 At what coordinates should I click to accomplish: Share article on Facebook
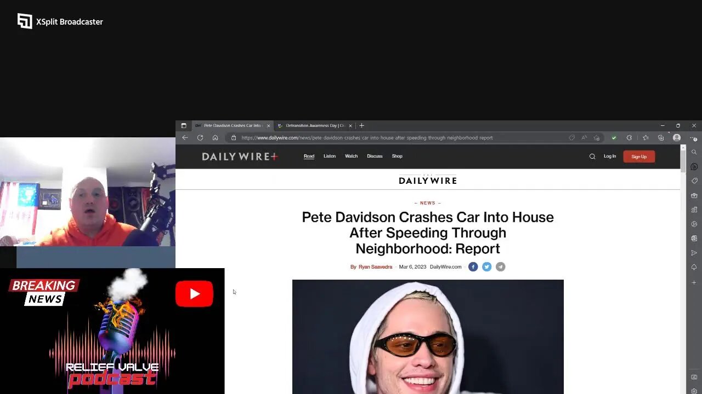tap(473, 266)
